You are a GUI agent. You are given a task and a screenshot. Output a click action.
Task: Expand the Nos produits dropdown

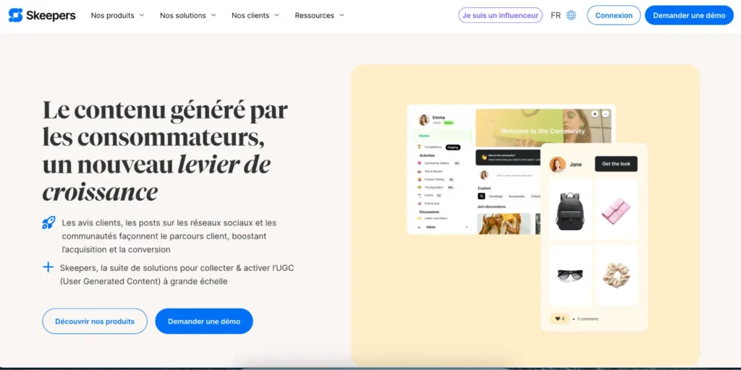tap(118, 15)
